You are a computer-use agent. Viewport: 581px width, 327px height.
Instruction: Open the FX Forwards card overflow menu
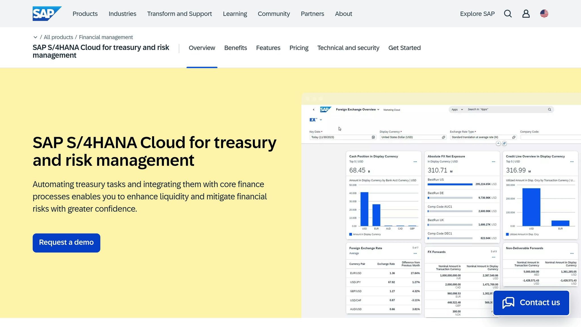coord(493,257)
